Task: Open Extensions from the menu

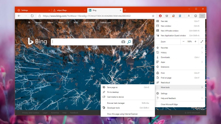Action: coord(180,67)
